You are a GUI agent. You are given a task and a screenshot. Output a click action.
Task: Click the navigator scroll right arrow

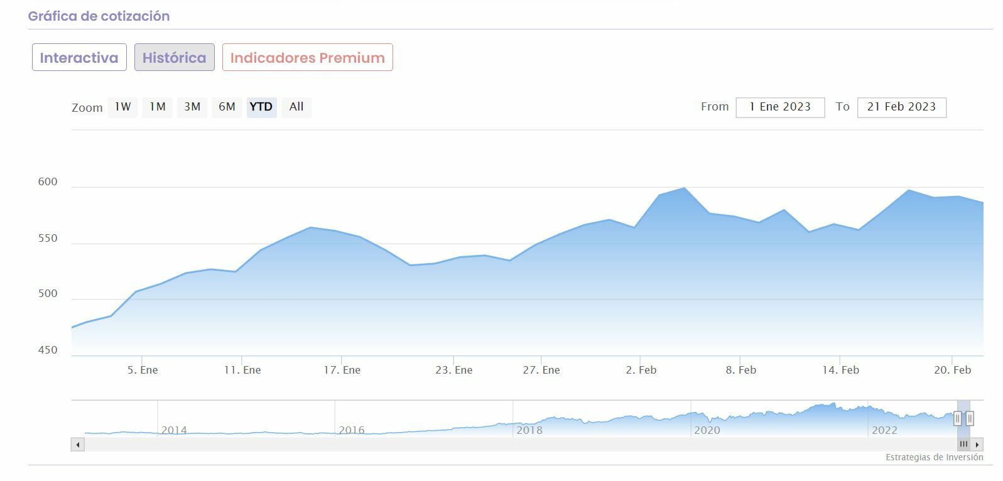point(977,445)
